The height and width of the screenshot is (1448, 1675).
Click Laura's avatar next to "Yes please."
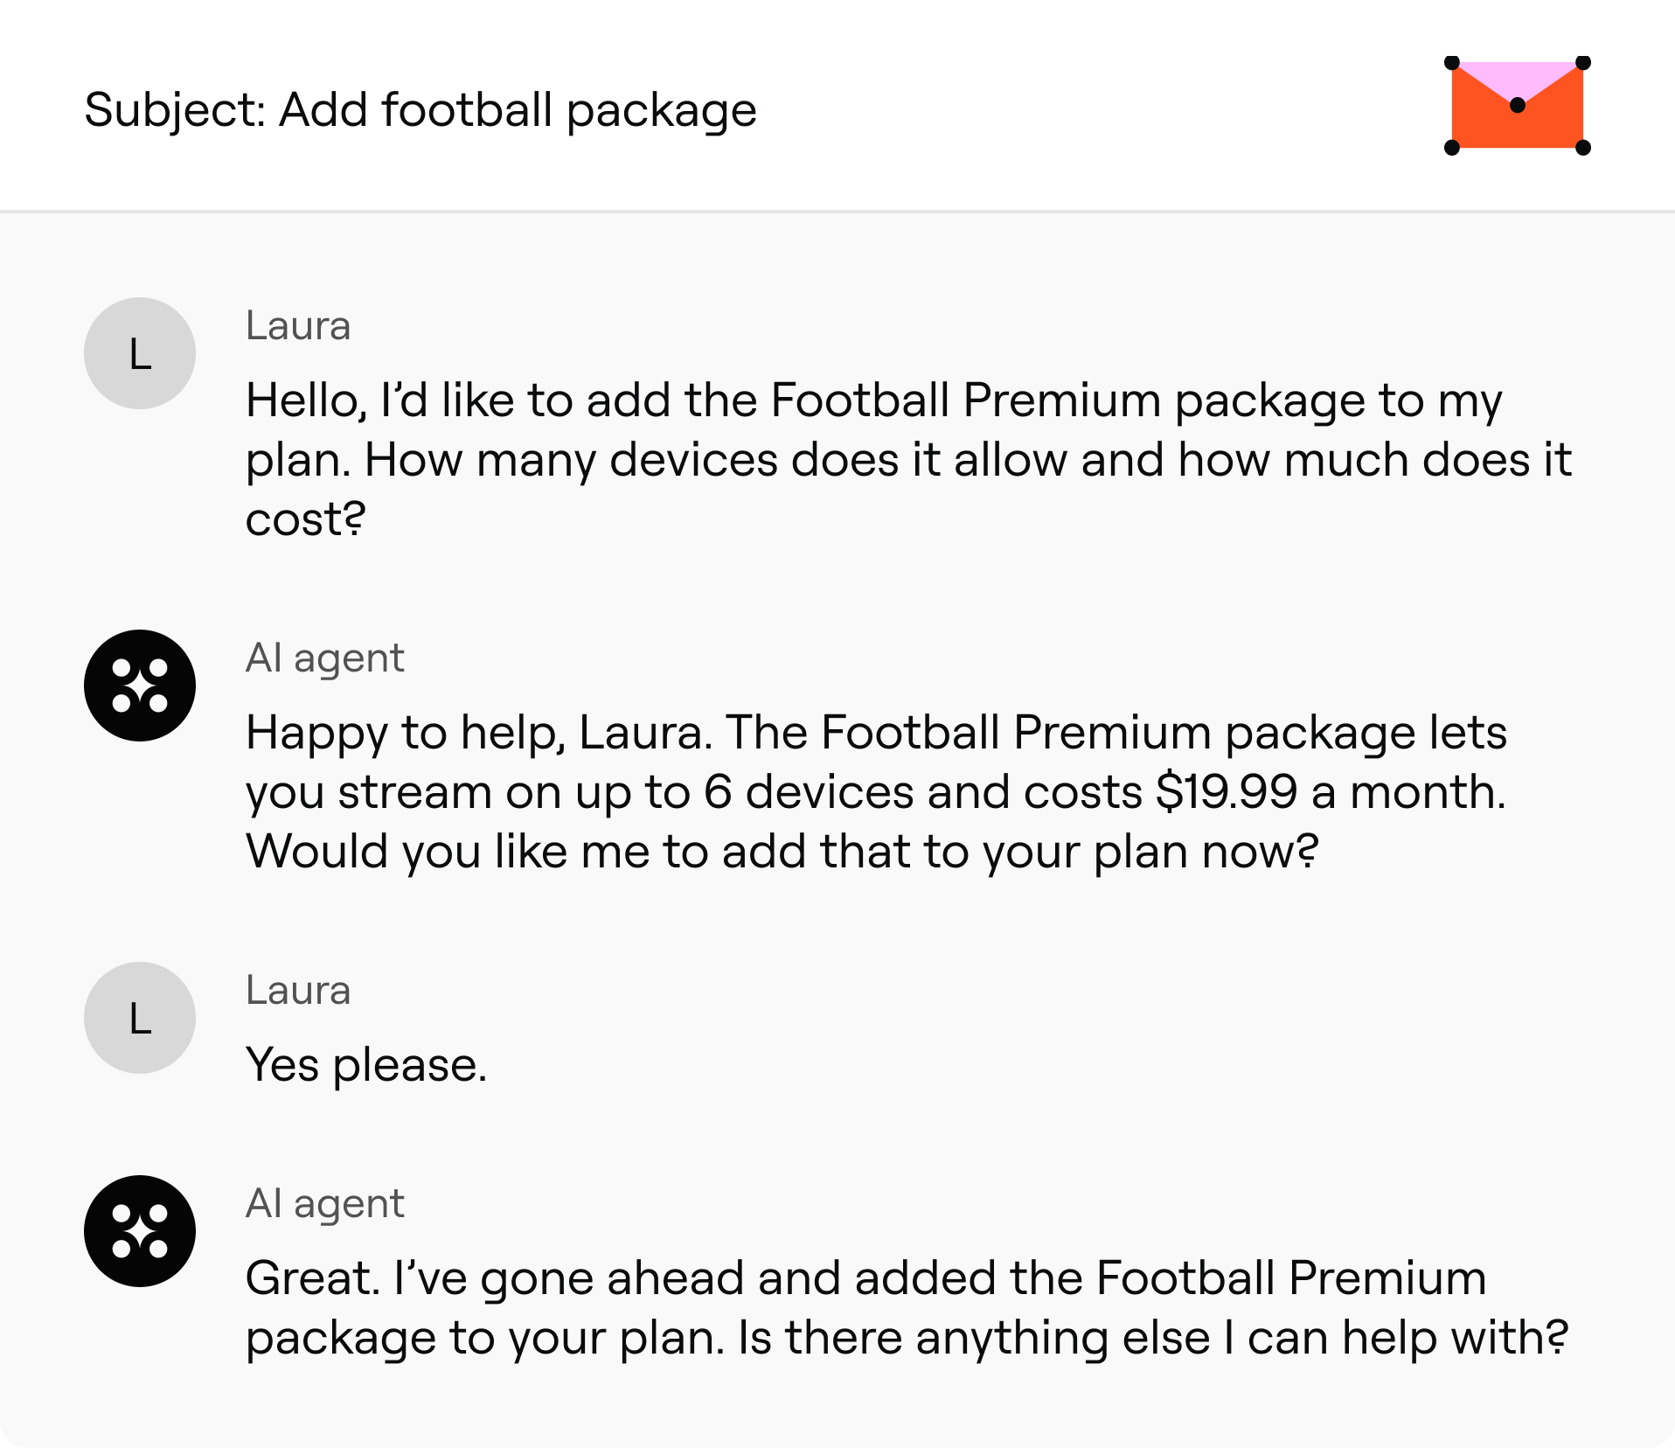[140, 1018]
